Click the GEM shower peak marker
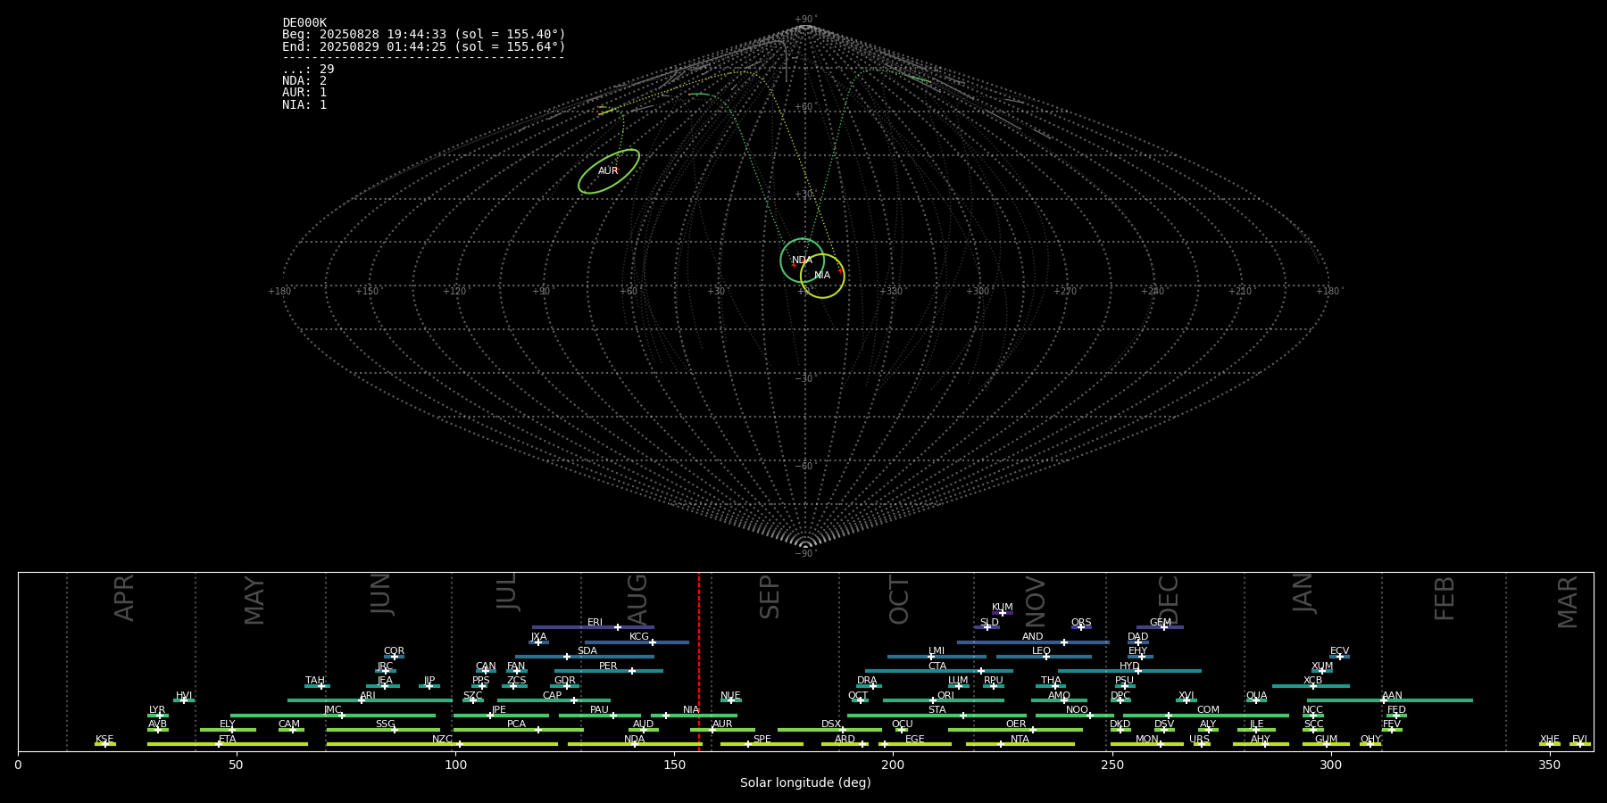Viewport: 1607px width, 803px height. point(1163,627)
